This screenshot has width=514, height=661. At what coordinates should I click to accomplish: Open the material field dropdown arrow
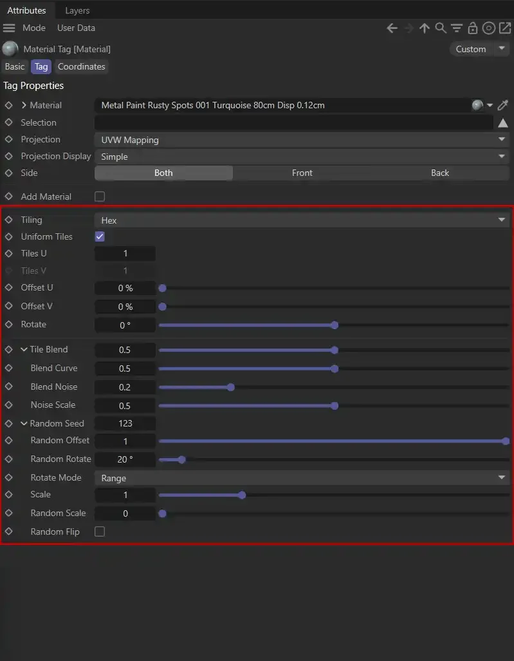490,106
